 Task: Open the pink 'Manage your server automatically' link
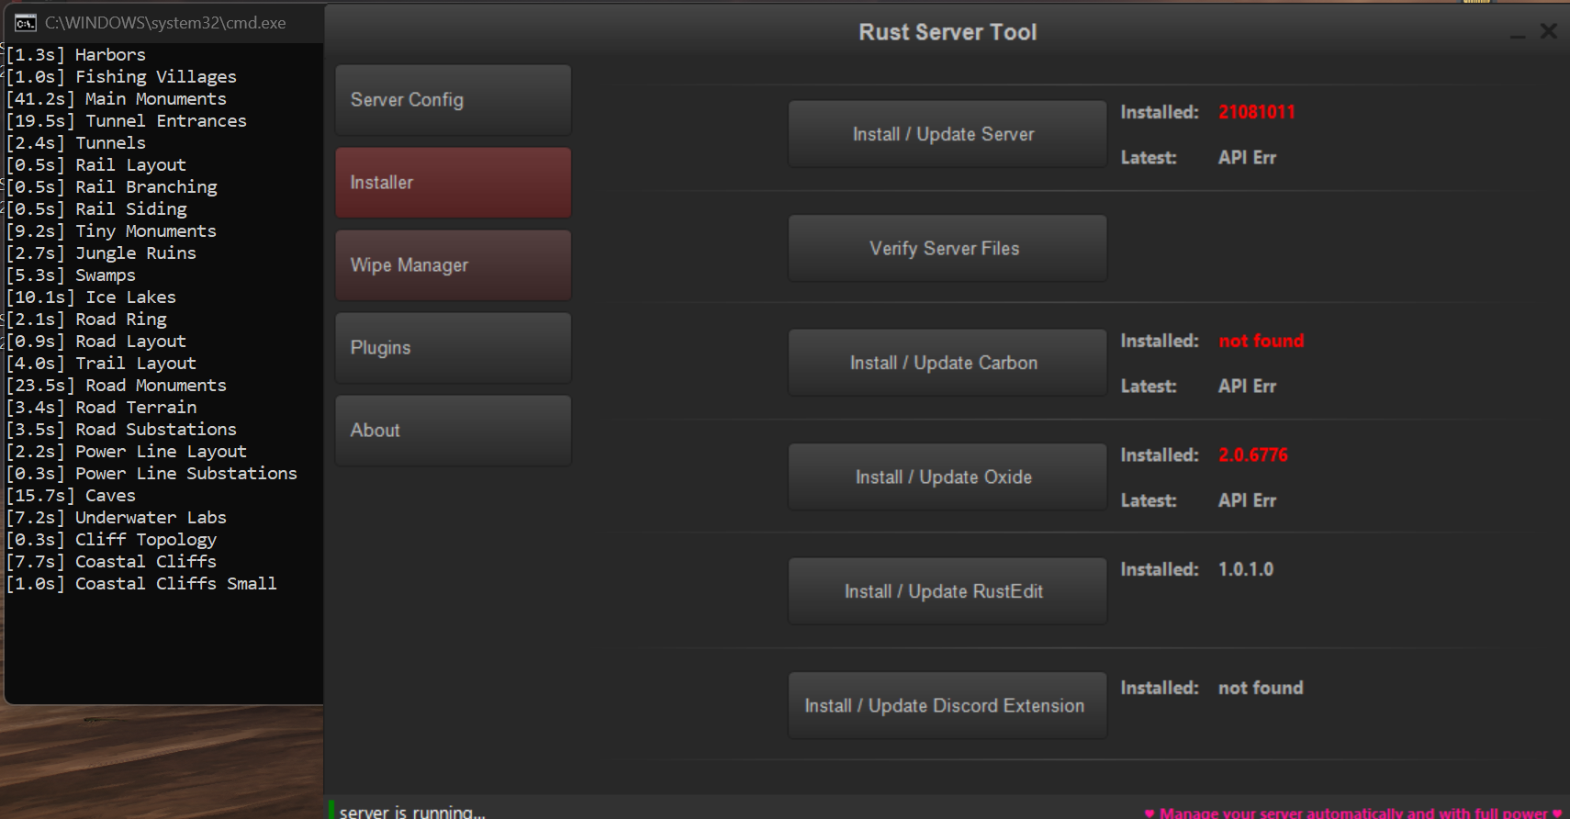(1352, 813)
